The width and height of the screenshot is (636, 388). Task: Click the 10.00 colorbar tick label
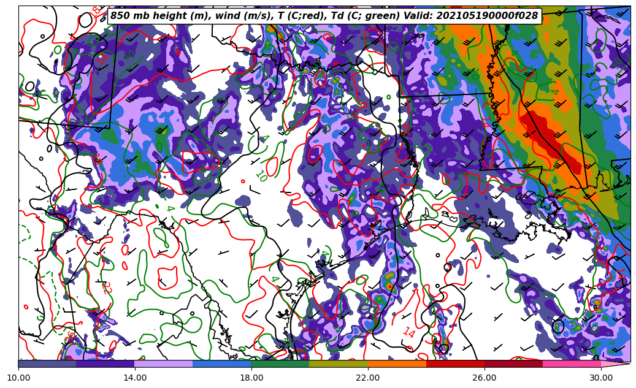point(18,378)
